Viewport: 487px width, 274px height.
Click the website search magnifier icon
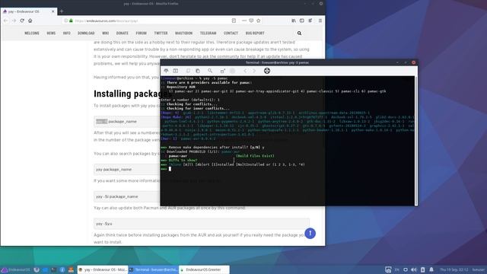(299, 33)
